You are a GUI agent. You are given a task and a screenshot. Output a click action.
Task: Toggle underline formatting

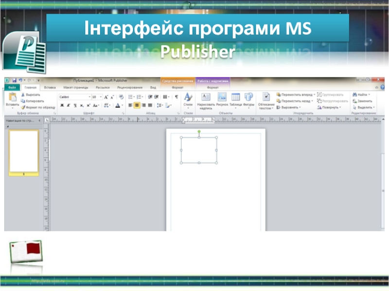(75, 105)
